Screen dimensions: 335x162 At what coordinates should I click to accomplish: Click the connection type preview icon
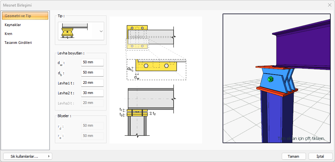(x=74, y=31)
